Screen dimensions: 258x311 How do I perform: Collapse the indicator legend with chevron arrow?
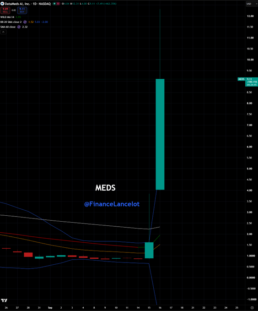[x=3, y=32]
